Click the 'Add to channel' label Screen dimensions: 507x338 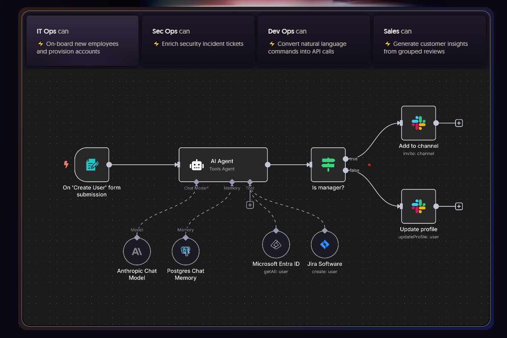419,146
